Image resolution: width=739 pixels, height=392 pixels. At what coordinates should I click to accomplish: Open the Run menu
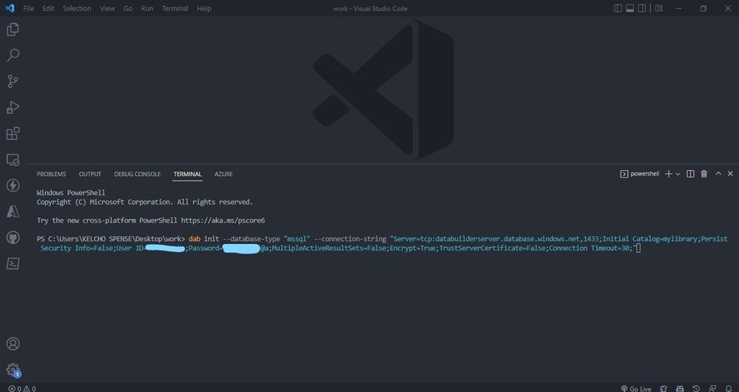147,8
